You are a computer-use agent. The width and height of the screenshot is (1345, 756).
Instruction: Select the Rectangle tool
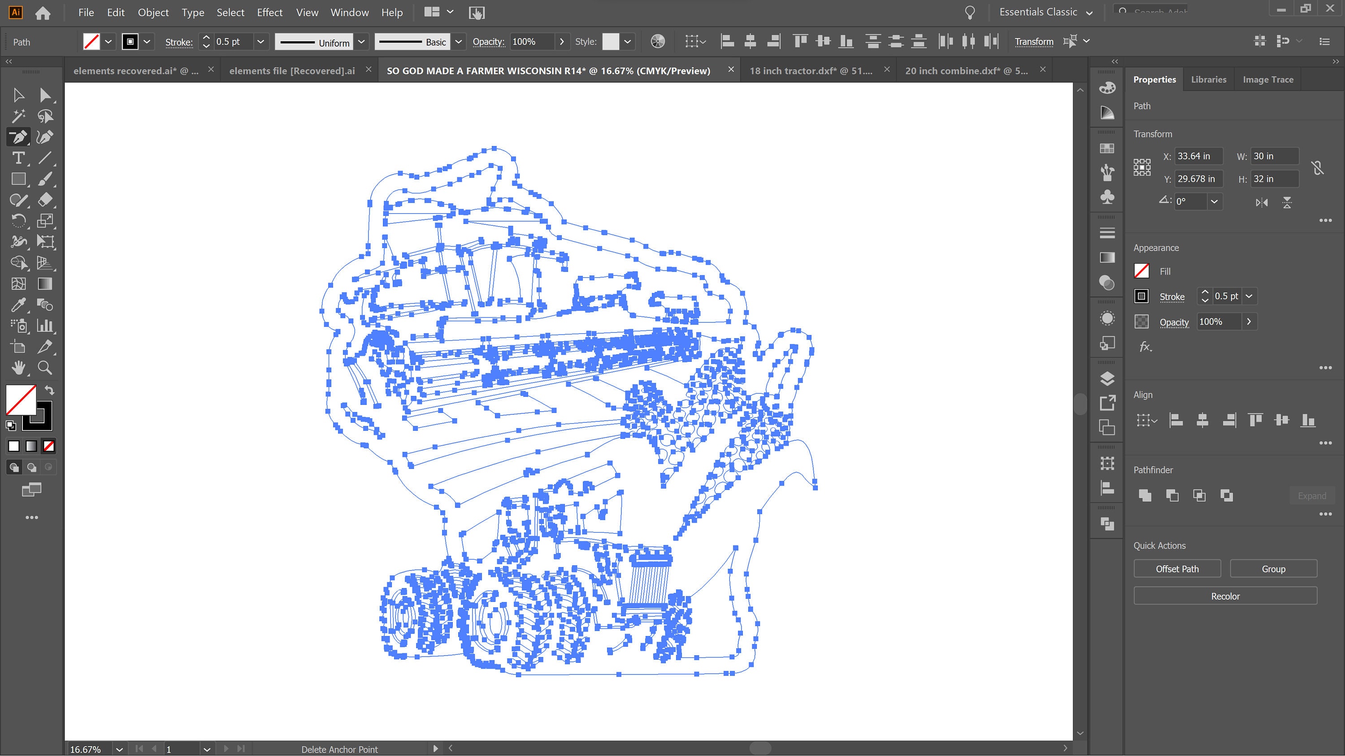[x=18, y=179]
